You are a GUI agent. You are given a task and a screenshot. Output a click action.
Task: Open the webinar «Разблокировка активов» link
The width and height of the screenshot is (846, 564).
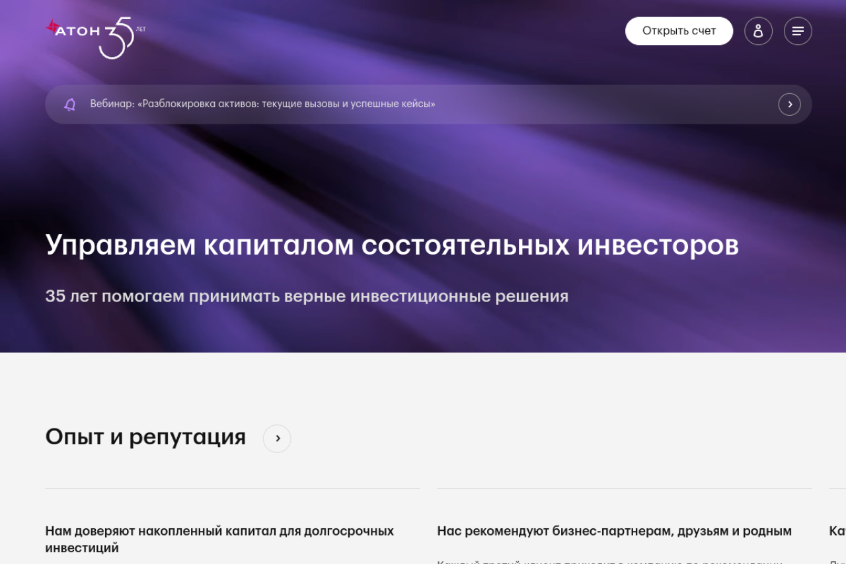pyautogui.click(x=262, y=104)
